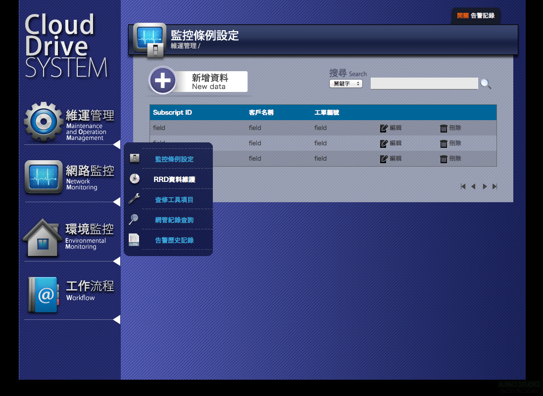Collapse the Maintenance Management submenu arrow
This screenshot has width=543, height=396.
pyautogui.click(x=117, y=144)
